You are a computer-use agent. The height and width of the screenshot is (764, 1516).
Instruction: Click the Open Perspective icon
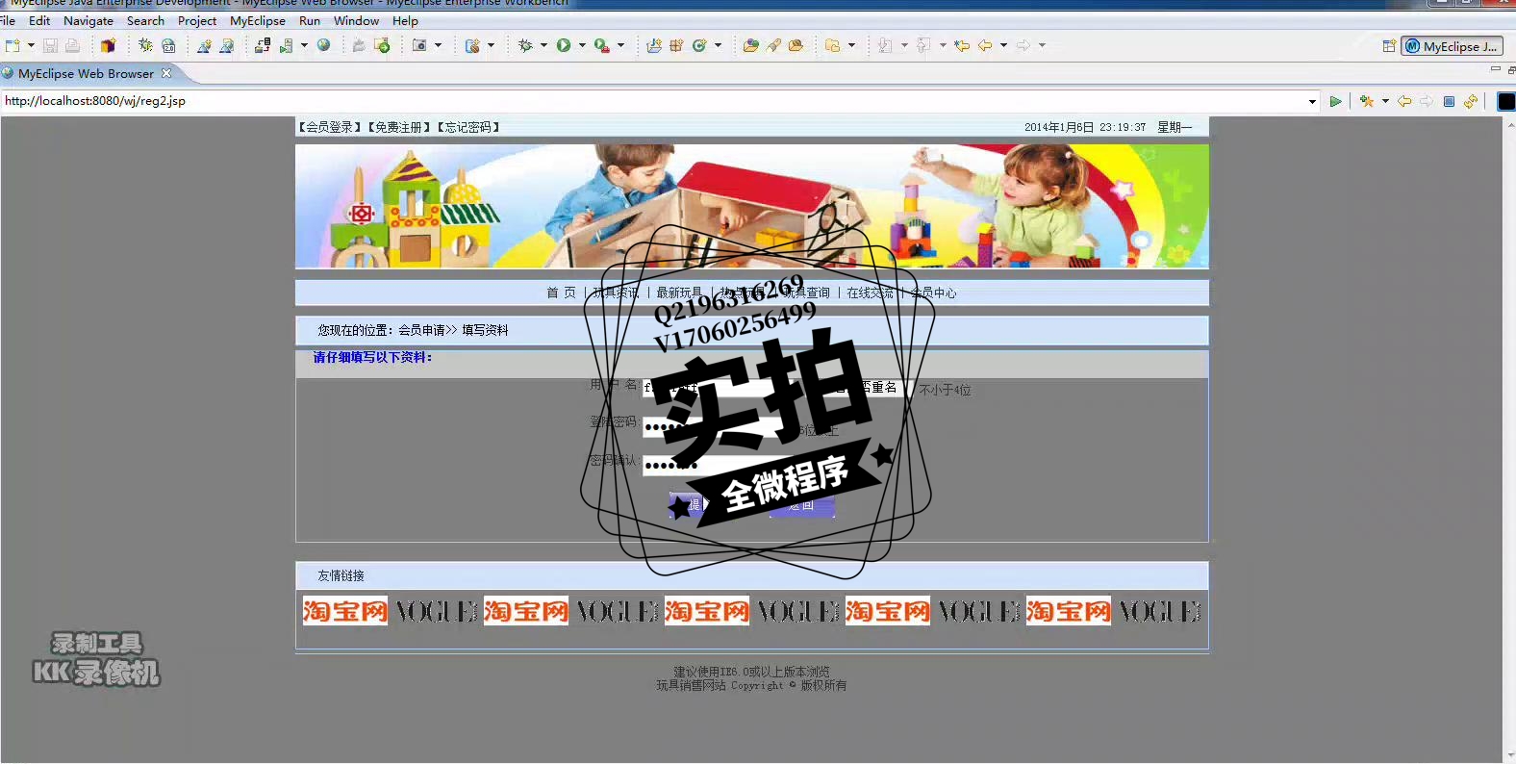pos(1389,45)
